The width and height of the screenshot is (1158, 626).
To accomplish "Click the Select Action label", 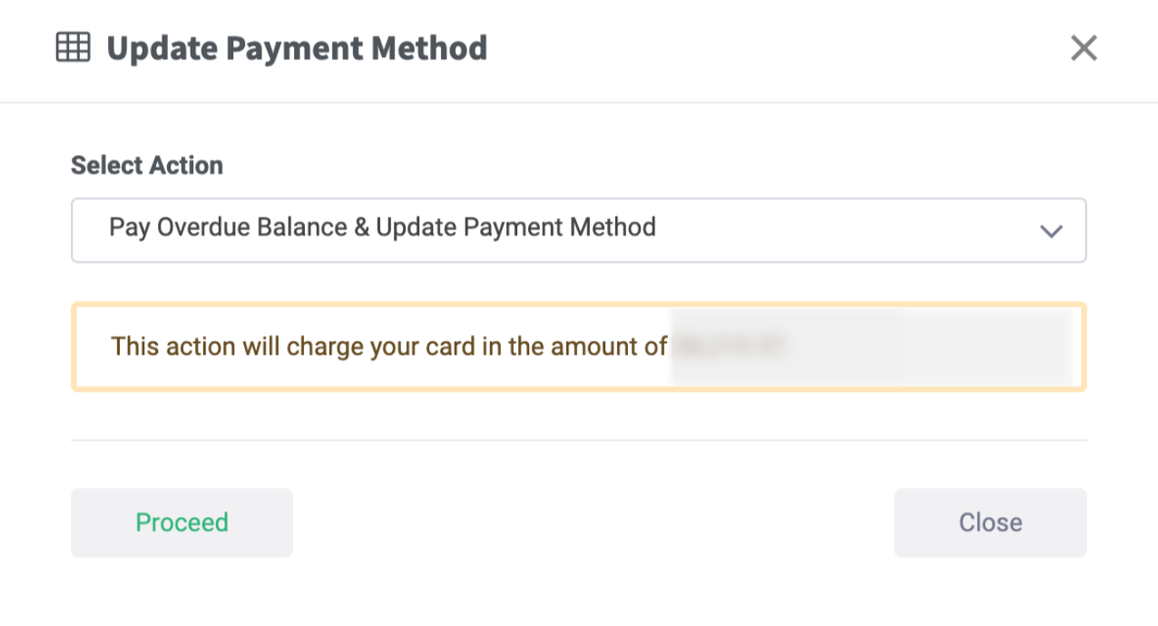I will tap(147, 165).
